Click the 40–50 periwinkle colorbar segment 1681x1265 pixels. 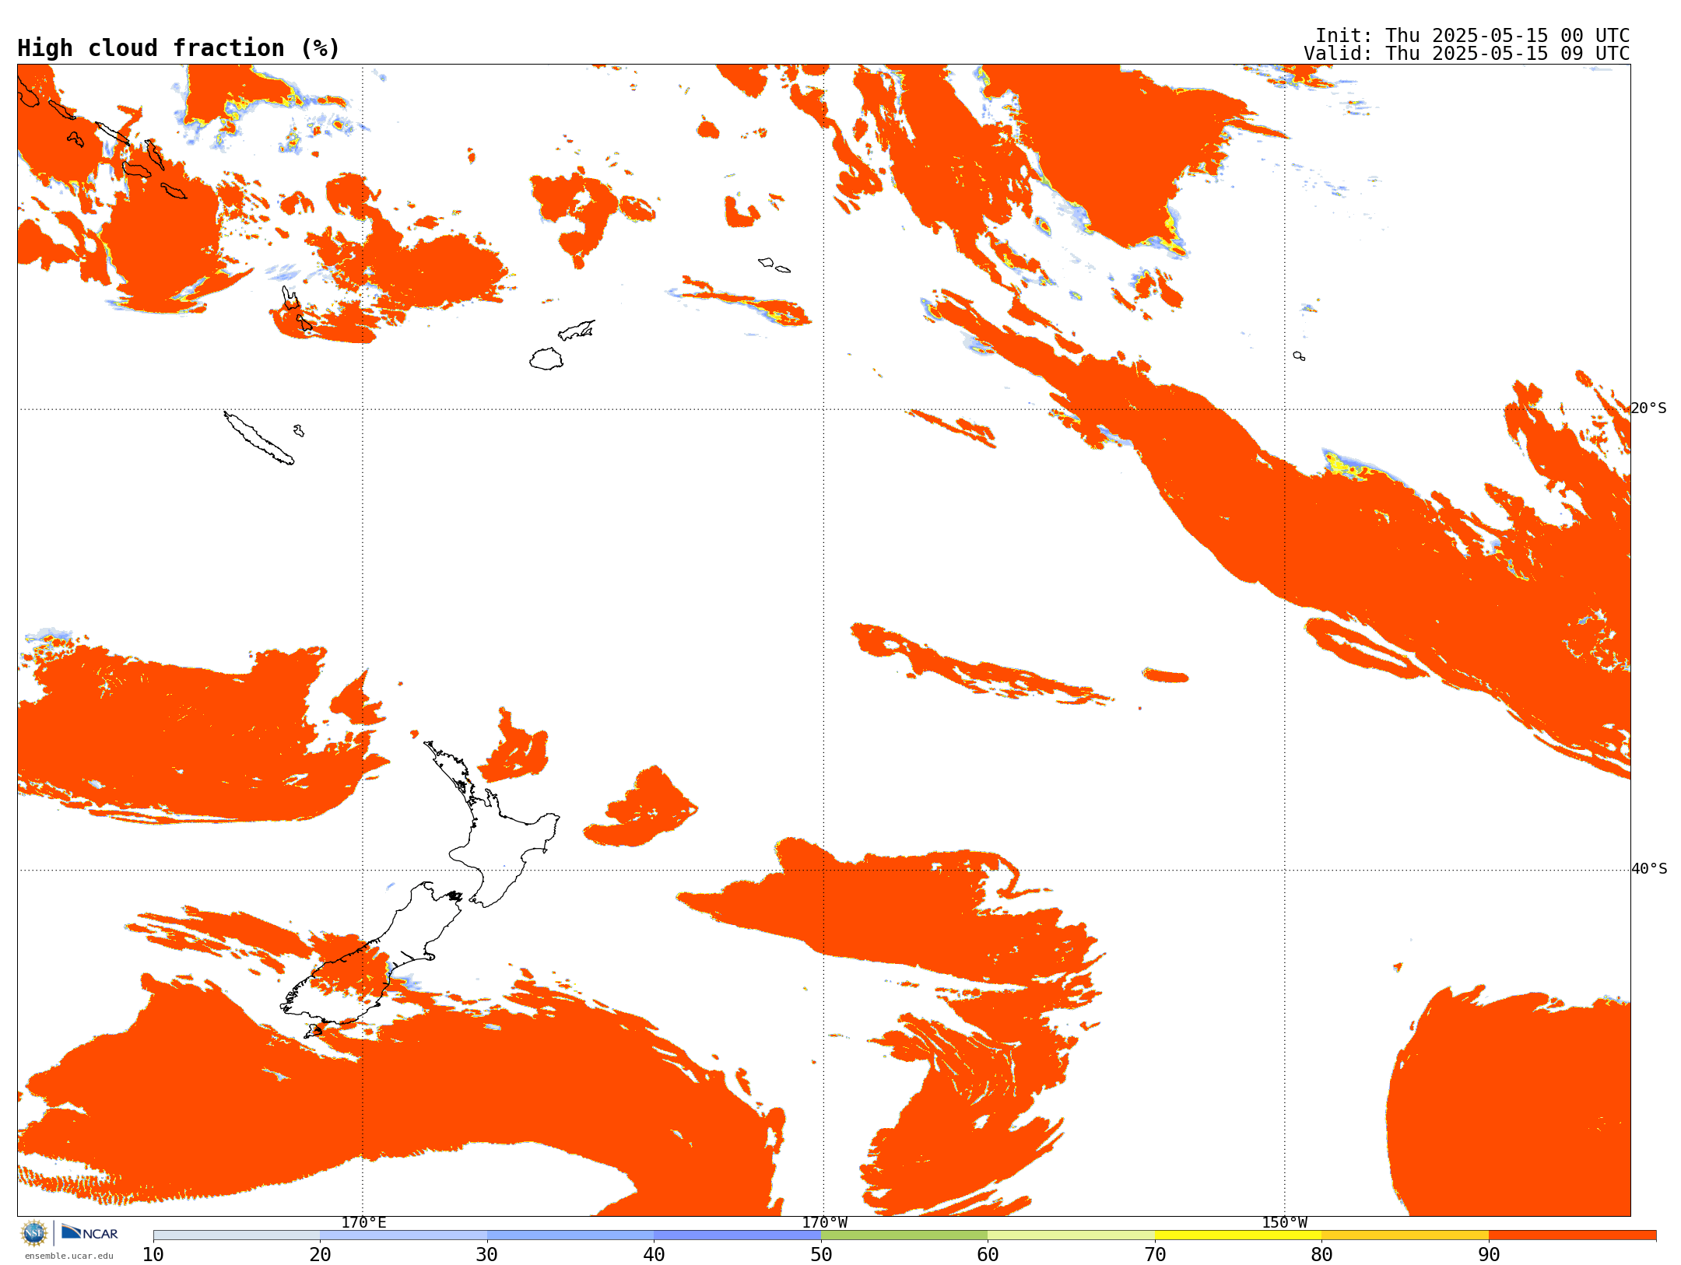737,1235
